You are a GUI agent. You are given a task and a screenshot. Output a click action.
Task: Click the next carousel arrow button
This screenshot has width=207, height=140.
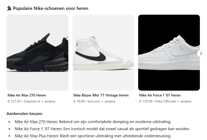(201, 53)
